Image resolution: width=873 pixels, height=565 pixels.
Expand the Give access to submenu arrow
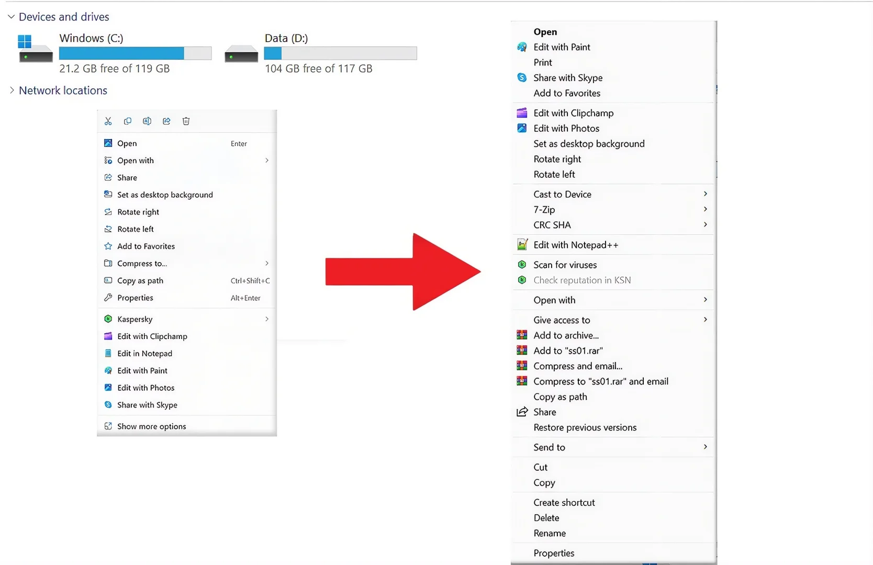click(x=706, y=319)
